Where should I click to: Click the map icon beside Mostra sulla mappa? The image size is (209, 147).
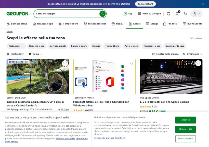tap(154, 54)
